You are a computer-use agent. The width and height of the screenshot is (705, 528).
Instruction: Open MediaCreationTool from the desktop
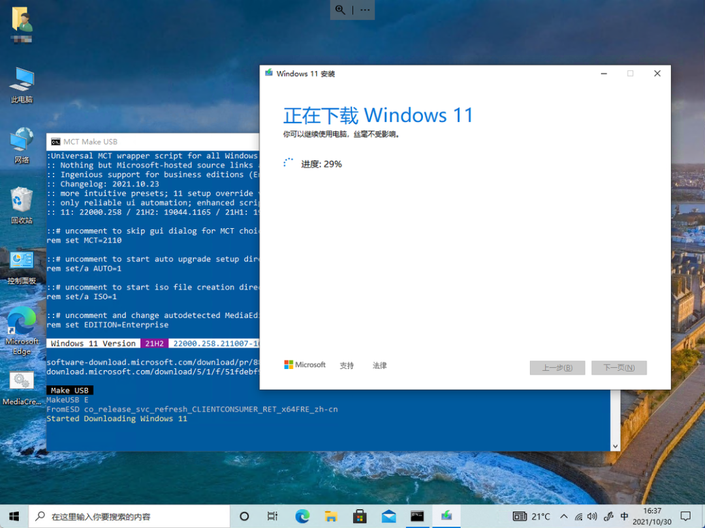(22, 385)
